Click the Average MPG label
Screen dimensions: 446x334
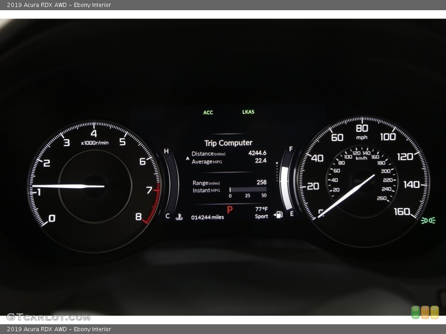[x=207, y=162]
